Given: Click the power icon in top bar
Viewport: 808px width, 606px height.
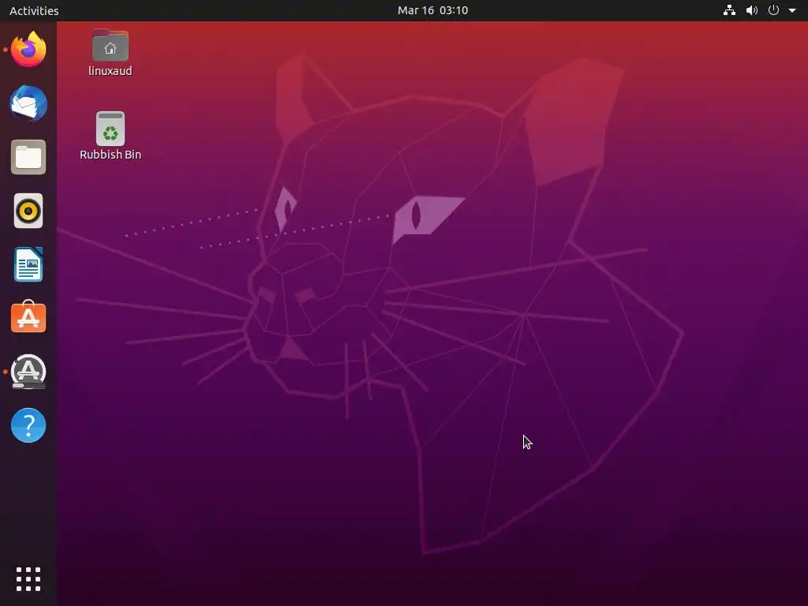Looking at the screenshot, I should click(x=773, y=10).
